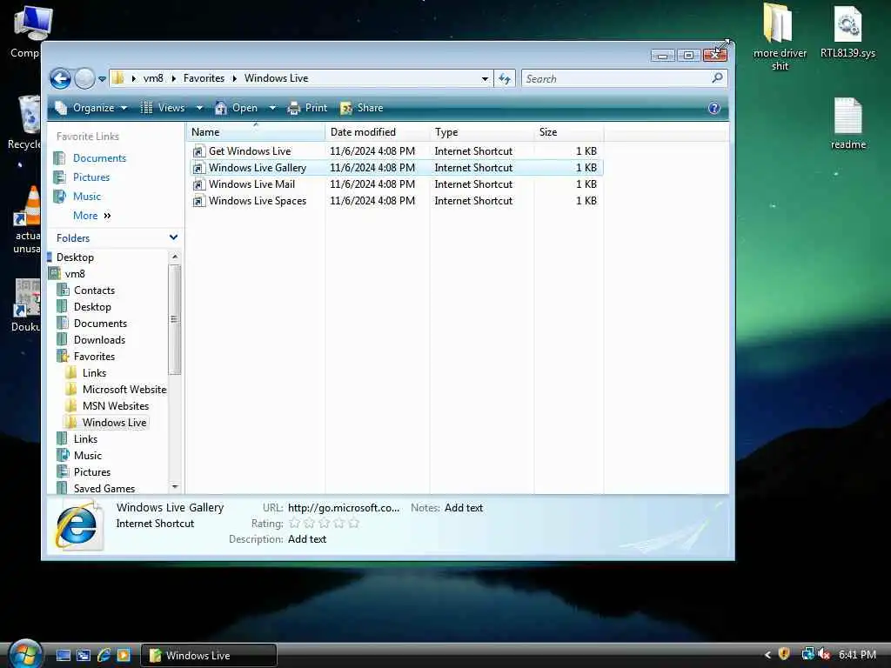This screenshot has height=668, width=891.
Task: Rate the shortcut one star
Action: (294, 523)
